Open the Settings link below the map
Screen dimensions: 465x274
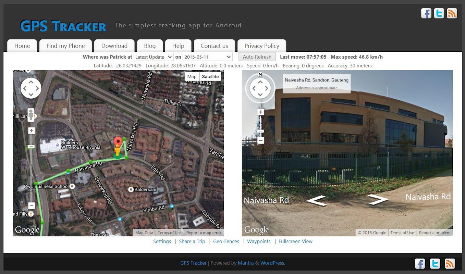point(162,241)
